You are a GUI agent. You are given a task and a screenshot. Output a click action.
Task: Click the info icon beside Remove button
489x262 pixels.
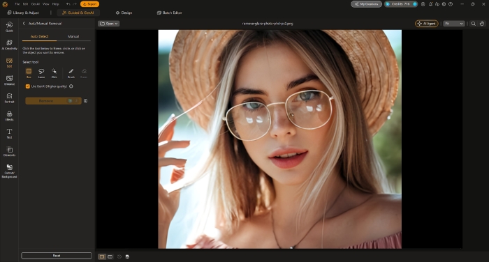(x=85, y=101)
